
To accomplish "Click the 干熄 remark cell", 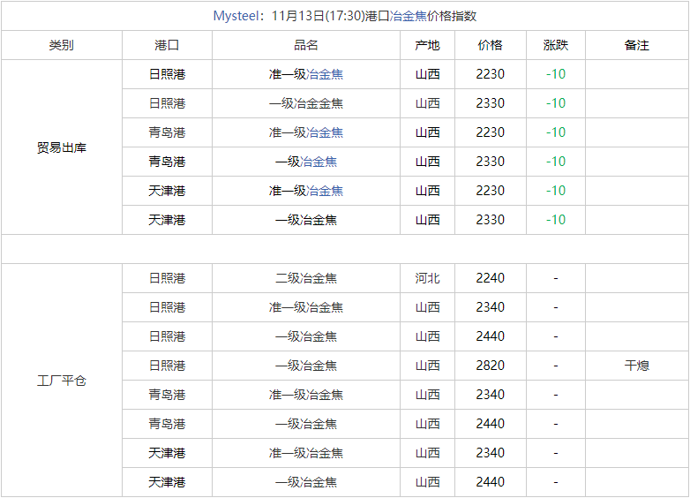I will click(637, 366).
